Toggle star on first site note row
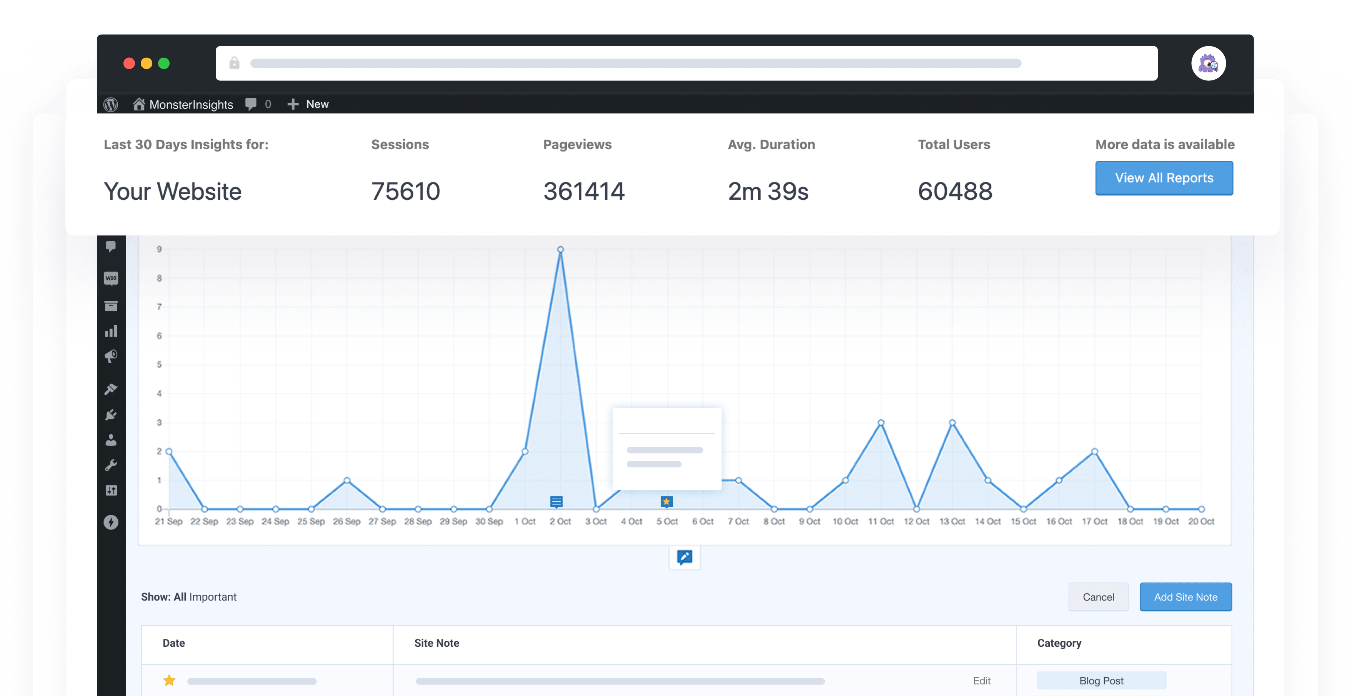Screen dimensions: 1352x696 coord(169,681)
